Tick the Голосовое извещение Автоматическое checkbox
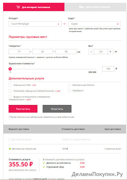Screen dimensions: 127x180 (x=10, y=91)
